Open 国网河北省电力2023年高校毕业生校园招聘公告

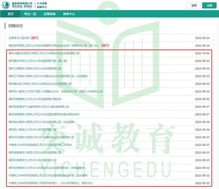pos(42,137)
